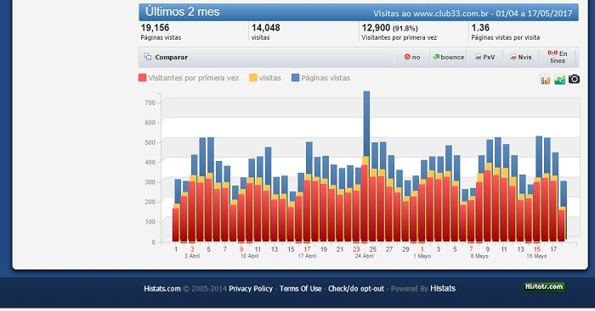This screenshot has height=311, width=595.
Task: Click the Comparar icon
Action: point(148,57)
